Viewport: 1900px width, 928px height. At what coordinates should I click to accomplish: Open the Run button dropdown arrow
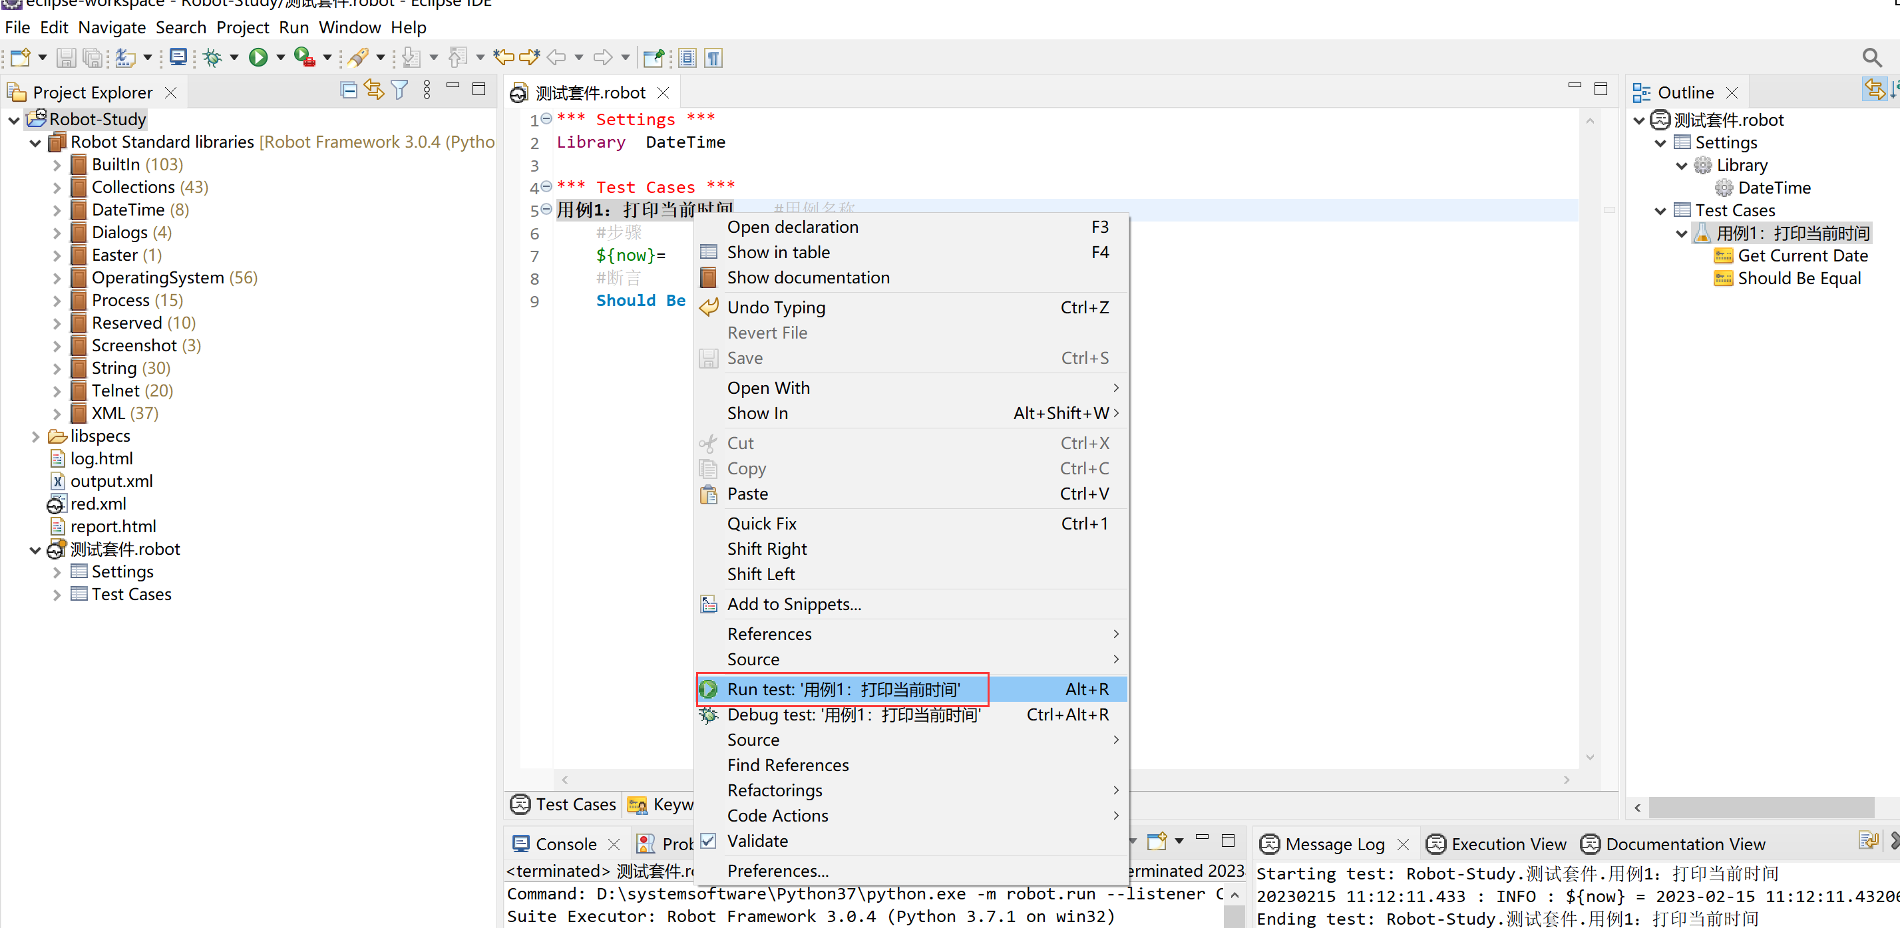[x=280, y=57]
